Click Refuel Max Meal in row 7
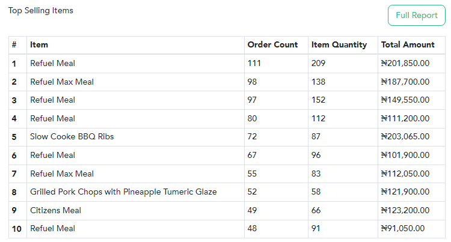This screenshot has height=242, width=451. (x=62, y=174)
